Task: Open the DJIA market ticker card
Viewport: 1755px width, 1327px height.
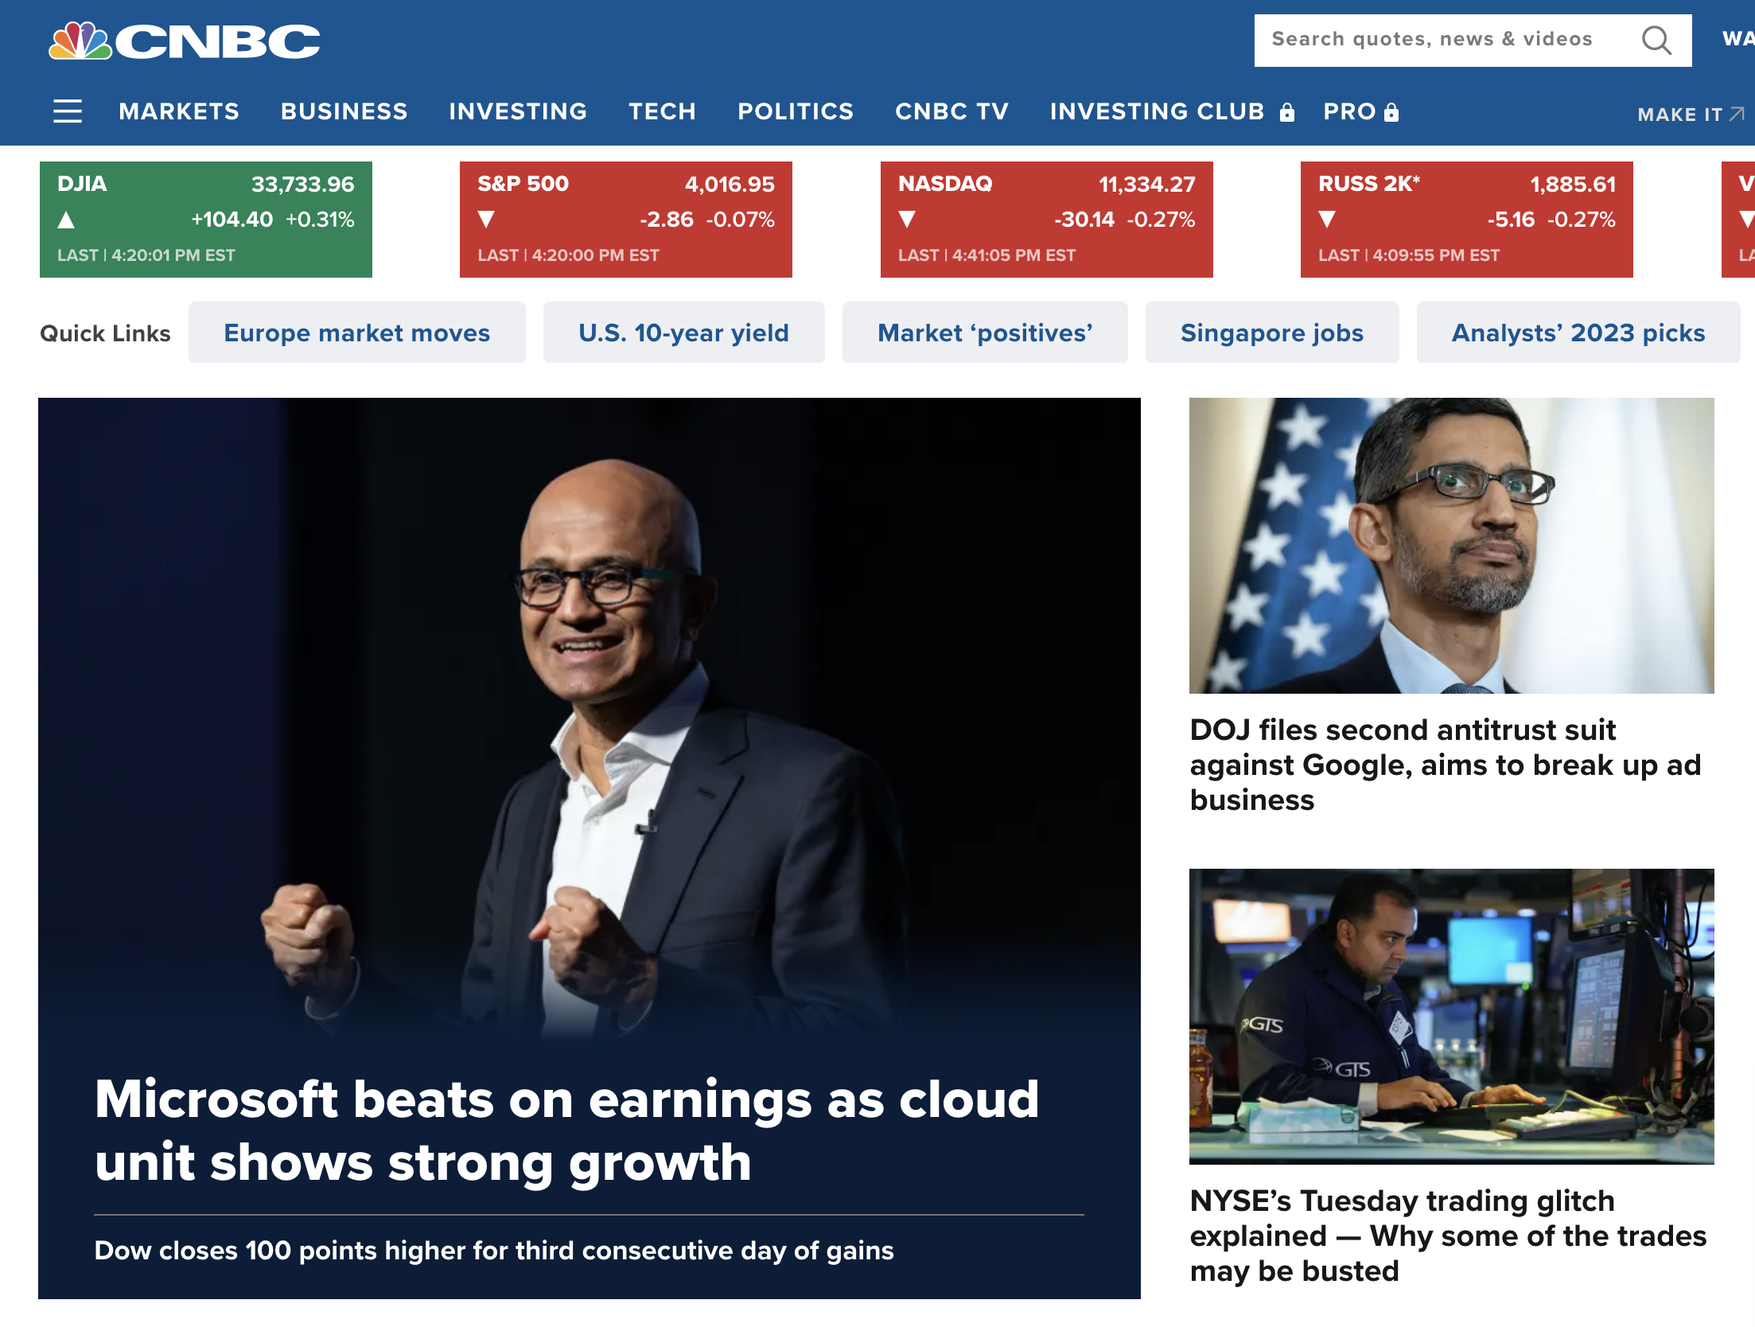Action: point(206,220)
